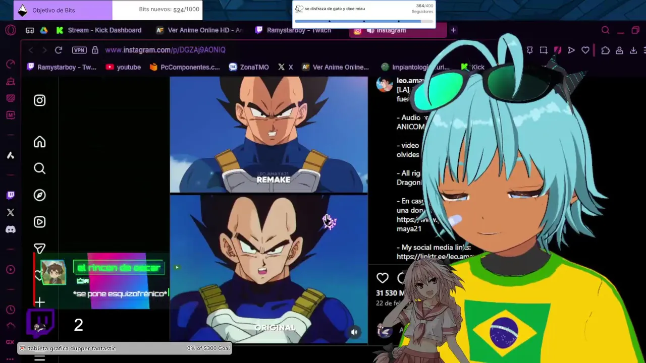
Task: Open ZonaTMO bookmark
Action: click(x=249, y=67)
